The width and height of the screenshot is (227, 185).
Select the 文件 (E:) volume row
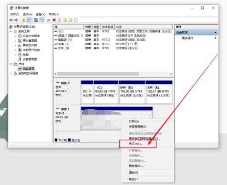click(x=113, y=48)
